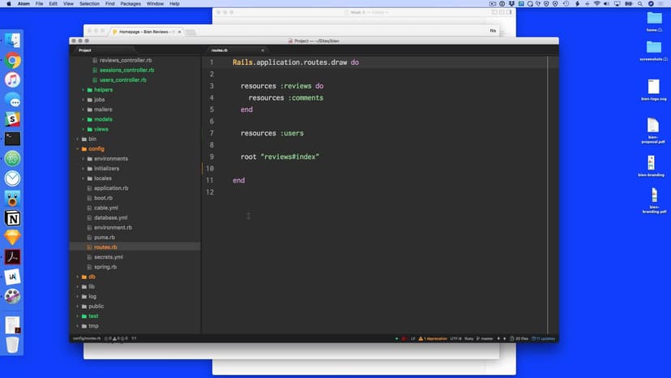Open the iTunes music icon in dock
The image size is (671, 378).
pos(12,79)
